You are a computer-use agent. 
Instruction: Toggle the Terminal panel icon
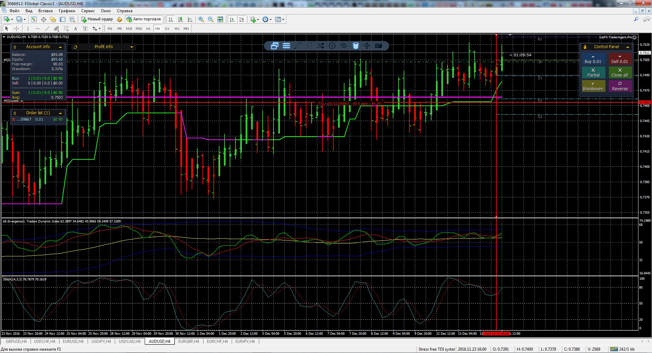coord(63,19)
